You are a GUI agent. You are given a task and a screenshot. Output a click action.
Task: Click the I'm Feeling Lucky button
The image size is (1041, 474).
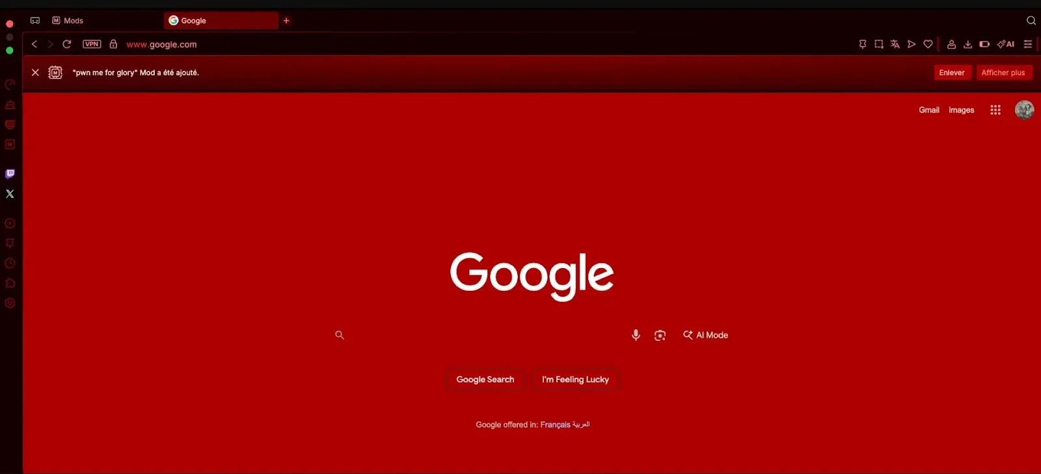pyautogui.click(x=576, y=379)
